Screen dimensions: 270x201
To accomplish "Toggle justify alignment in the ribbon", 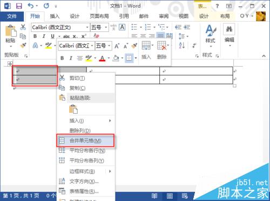I will pos(160,36).
